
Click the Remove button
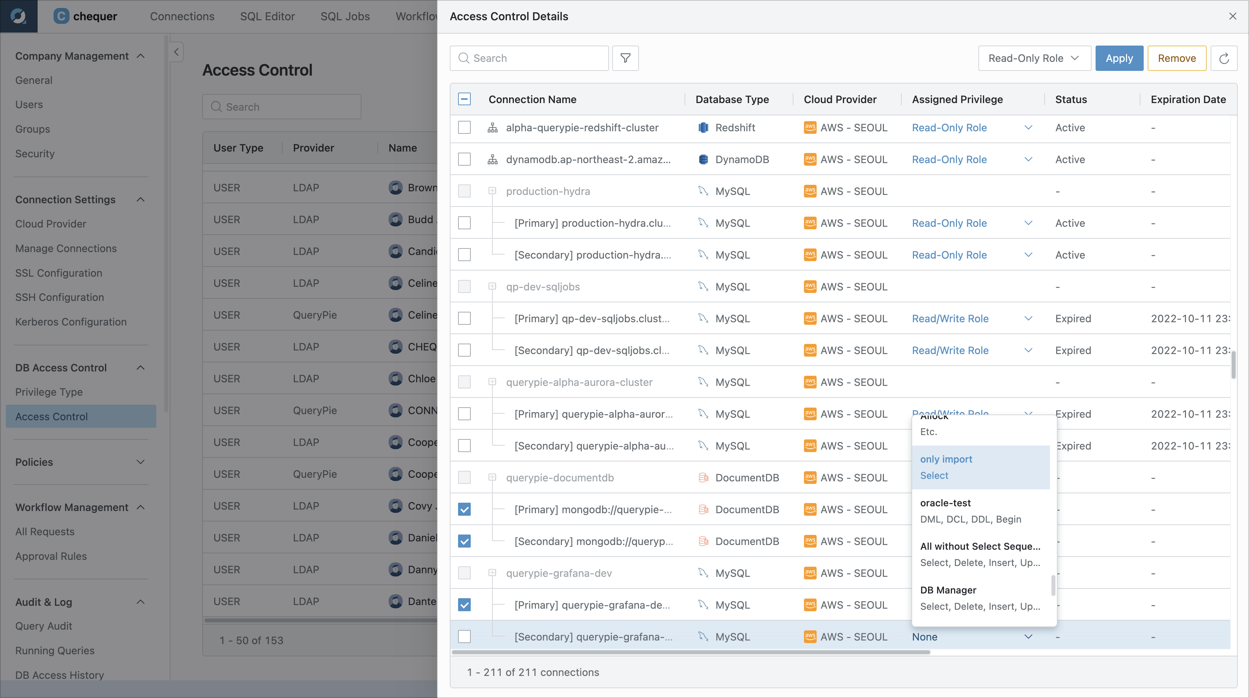click(x=1177, y=58)
